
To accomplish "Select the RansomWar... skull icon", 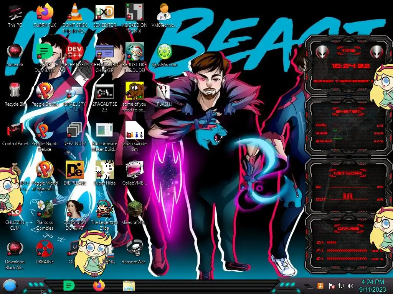I will coord(135,252).
